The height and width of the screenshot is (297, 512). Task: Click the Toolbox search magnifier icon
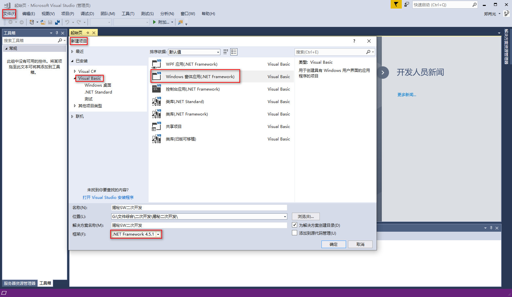pos(60,40)
